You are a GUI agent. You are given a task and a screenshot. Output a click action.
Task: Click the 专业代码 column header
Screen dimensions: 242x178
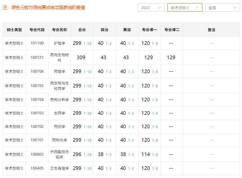point(37,30)
